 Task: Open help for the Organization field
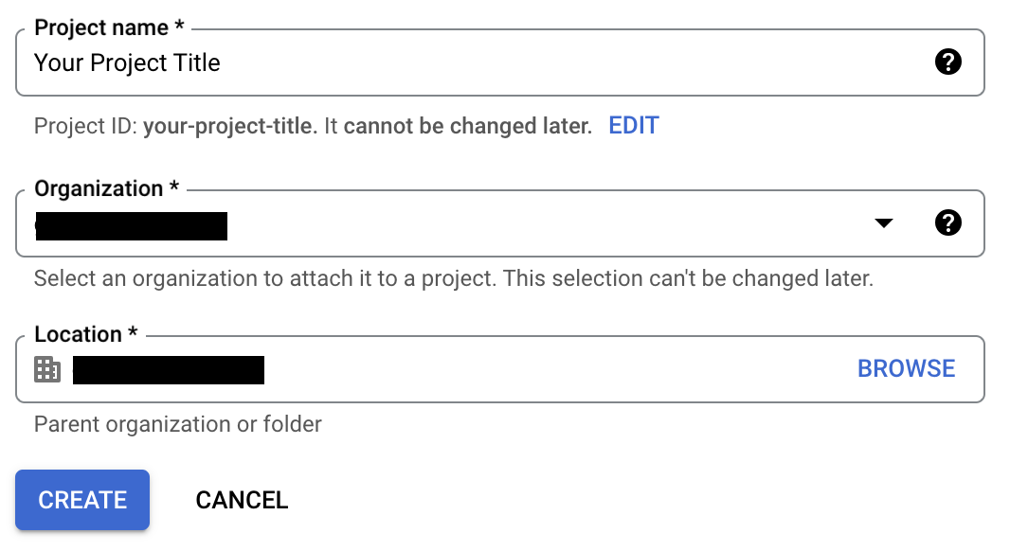click(x=947, y=222)
